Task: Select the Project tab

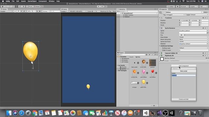Action: click(x=121, y=53)
